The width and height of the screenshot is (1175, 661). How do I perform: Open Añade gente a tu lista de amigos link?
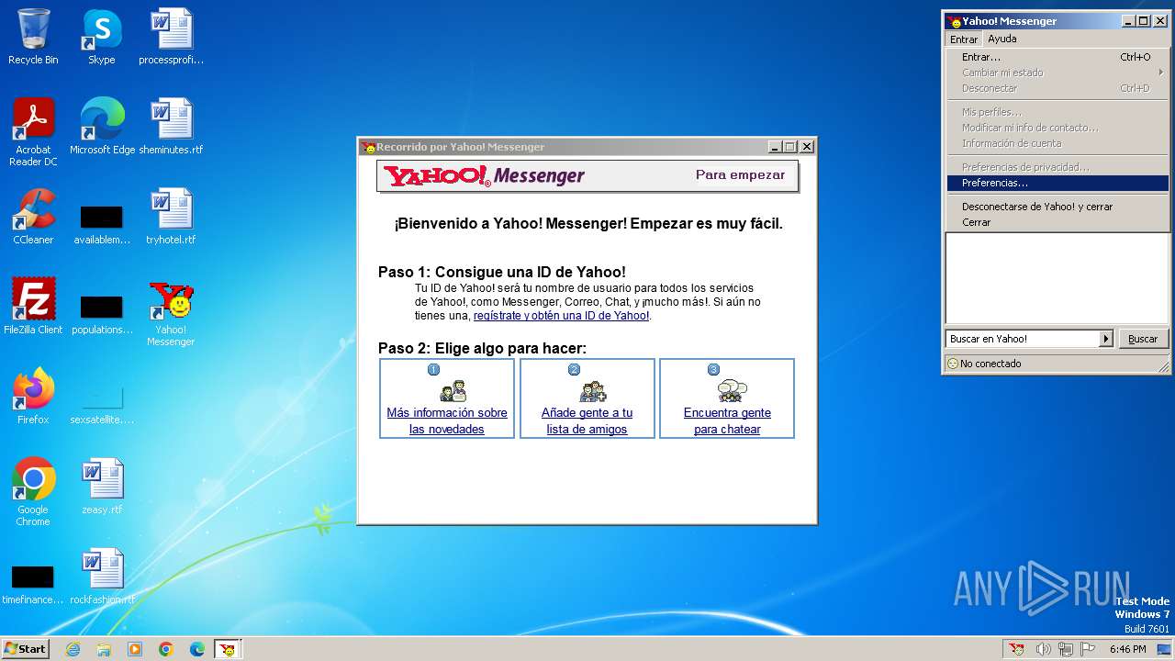point(587,421)
